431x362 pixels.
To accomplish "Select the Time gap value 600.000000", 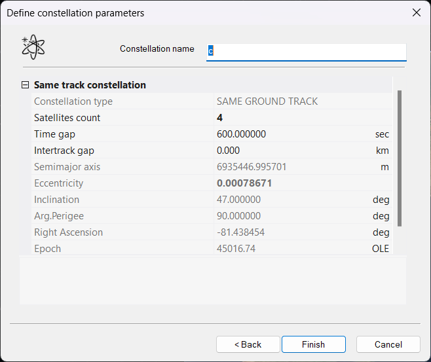I will click(x=288, y=134).
